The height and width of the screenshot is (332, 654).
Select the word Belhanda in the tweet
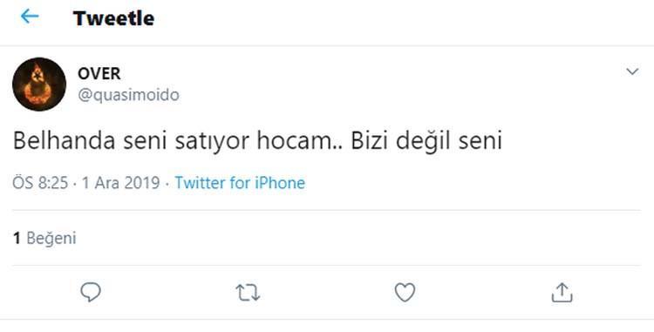click(65, 141)
